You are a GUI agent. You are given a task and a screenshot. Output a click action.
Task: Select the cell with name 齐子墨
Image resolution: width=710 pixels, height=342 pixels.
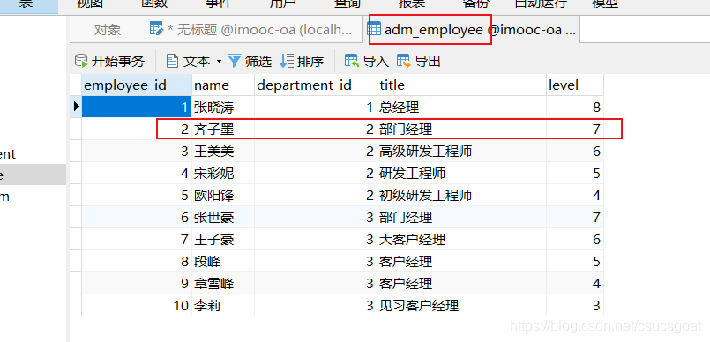[223, 130]
